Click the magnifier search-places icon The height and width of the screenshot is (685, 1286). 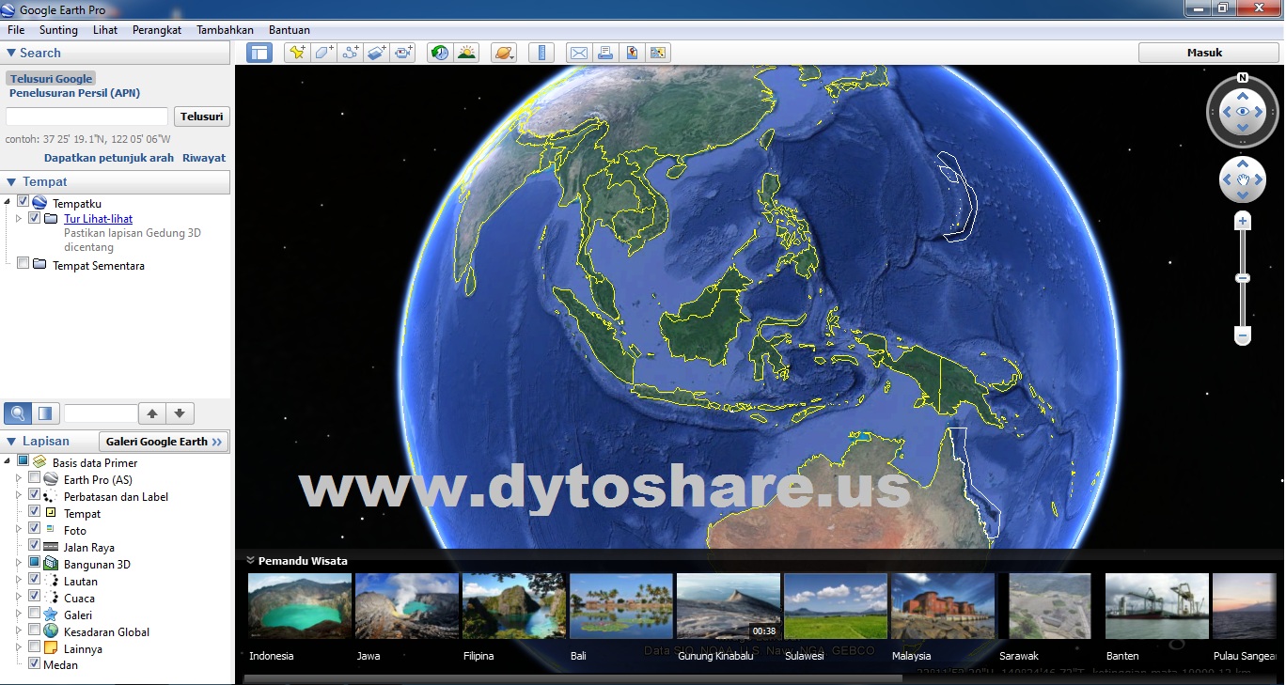pos(18,413)
